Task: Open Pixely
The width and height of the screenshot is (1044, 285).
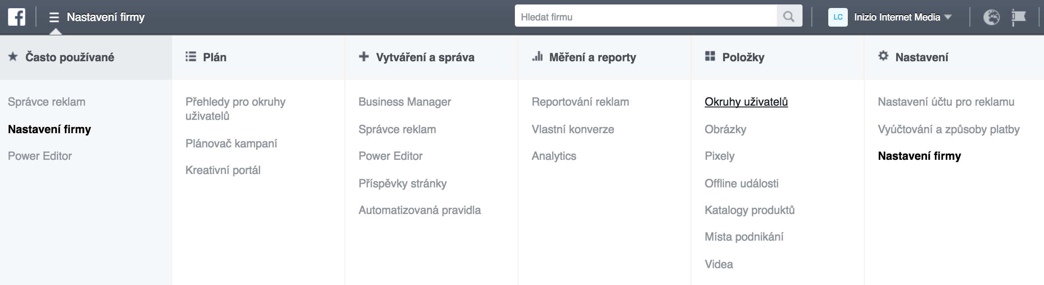Action: coord(720,156)
